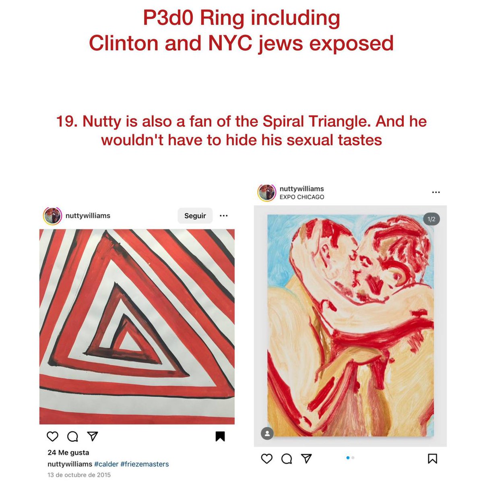Like the spiral triangle post with heart icon
The image size is (483, 483).
tap(52, 436)
